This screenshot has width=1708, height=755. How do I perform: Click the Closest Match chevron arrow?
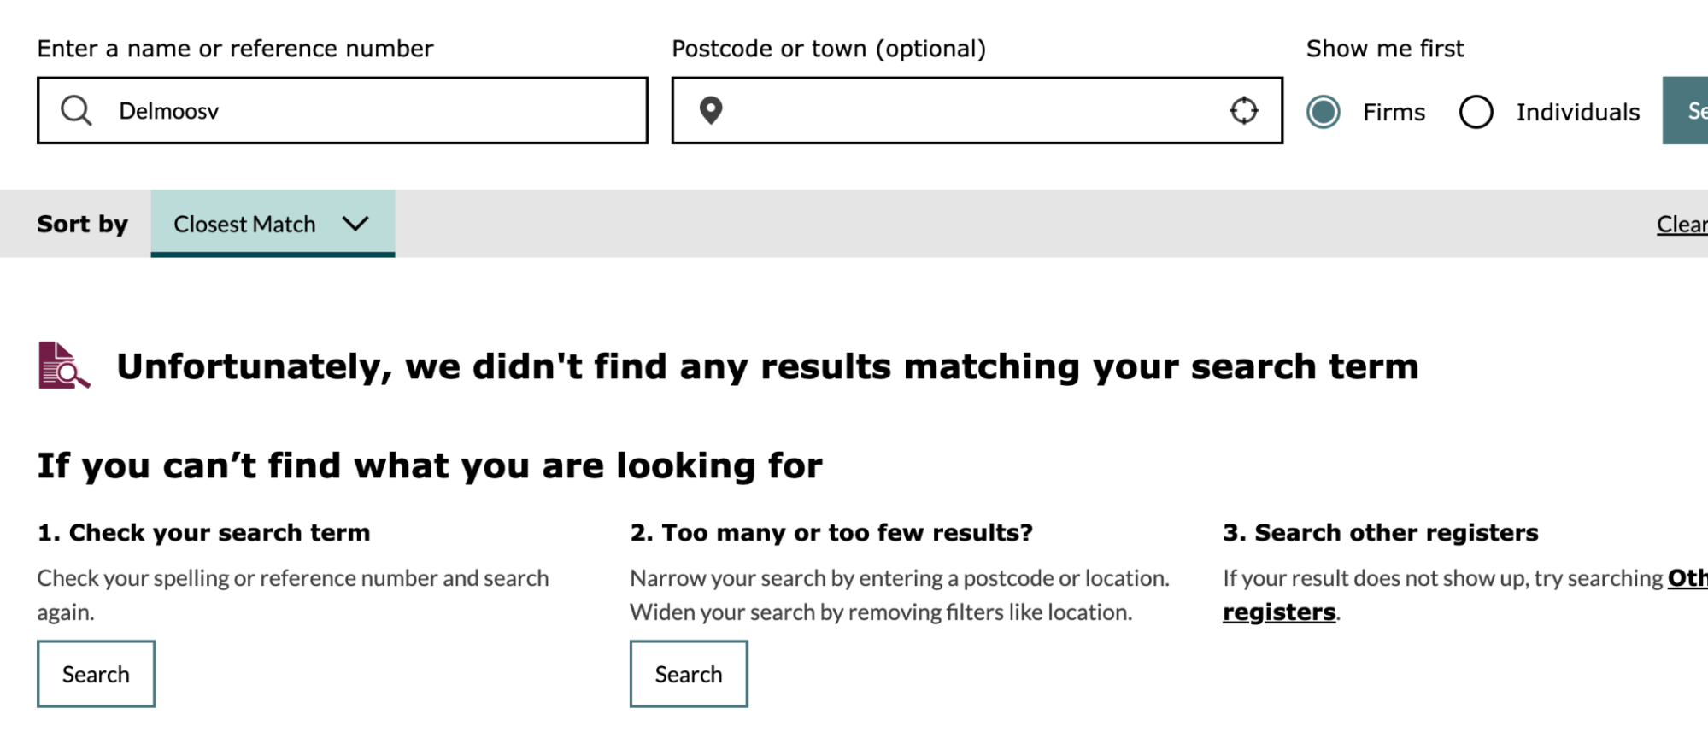pyautogui.click(x=355, y=224)
